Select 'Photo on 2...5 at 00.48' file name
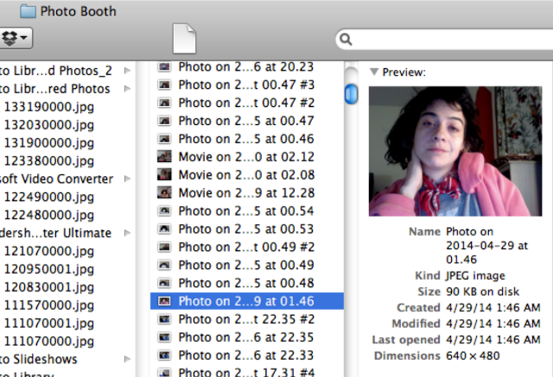Screen dimensions: 553x377 click(246, 283)
